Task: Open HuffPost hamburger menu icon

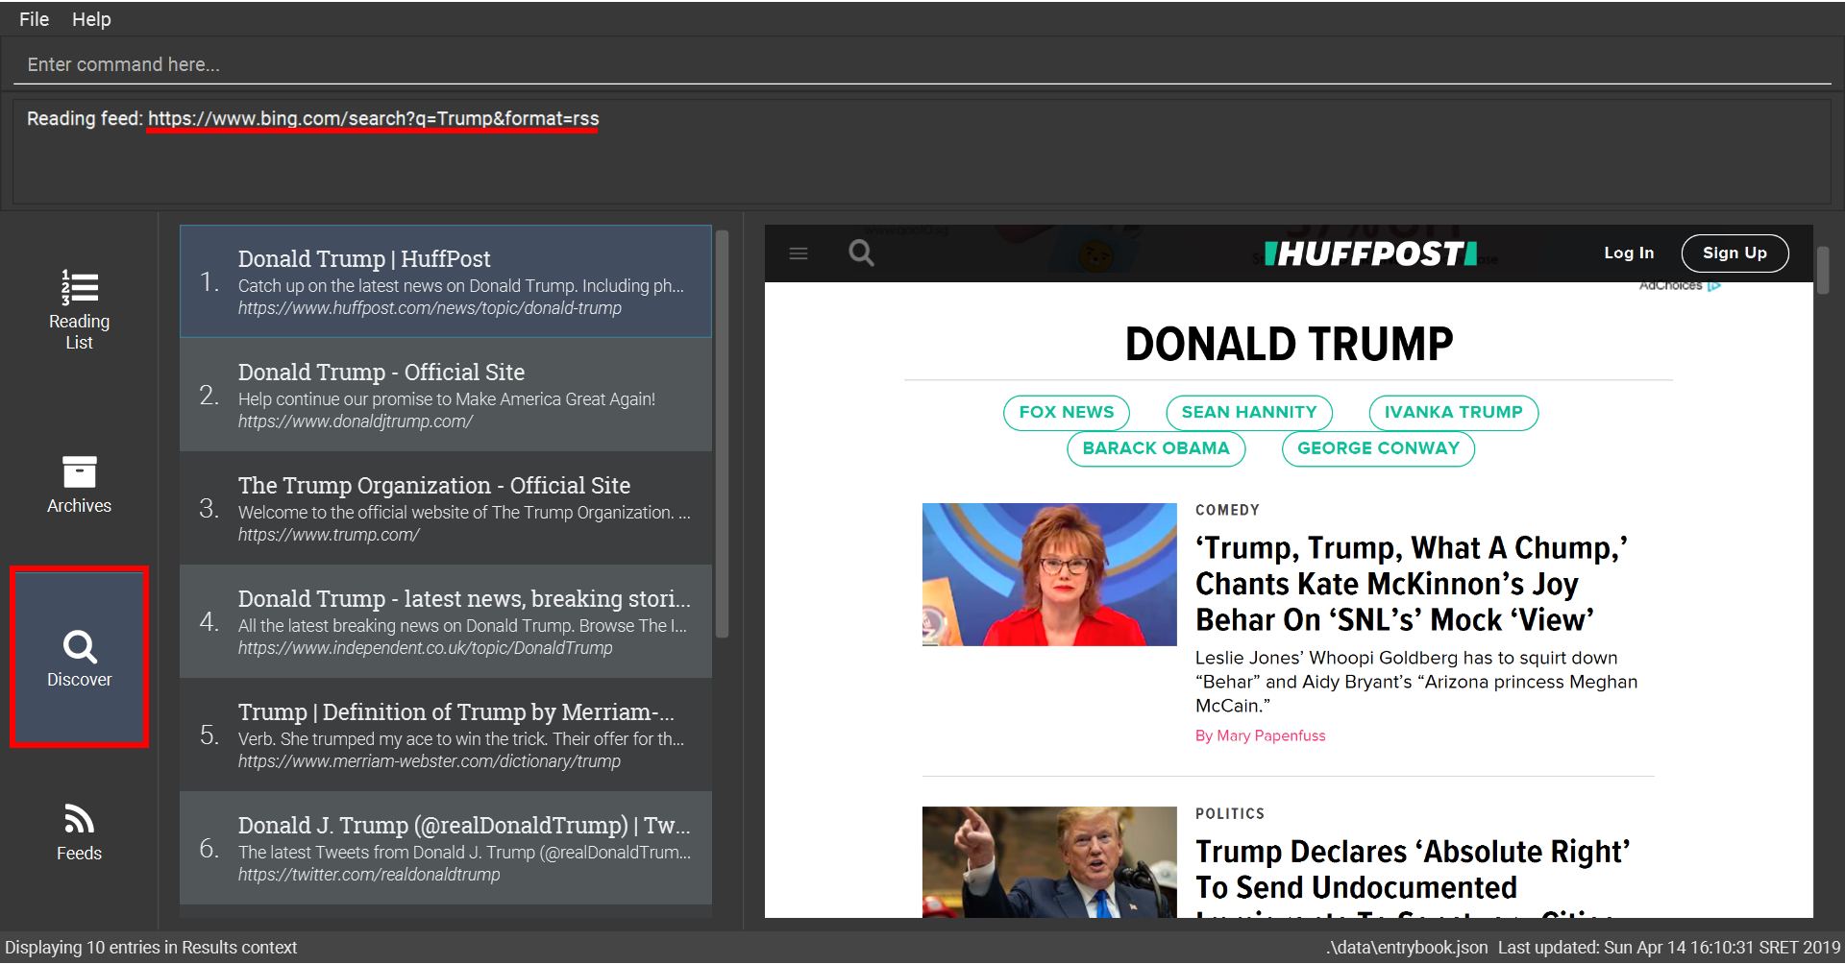Action: point(799,253)
